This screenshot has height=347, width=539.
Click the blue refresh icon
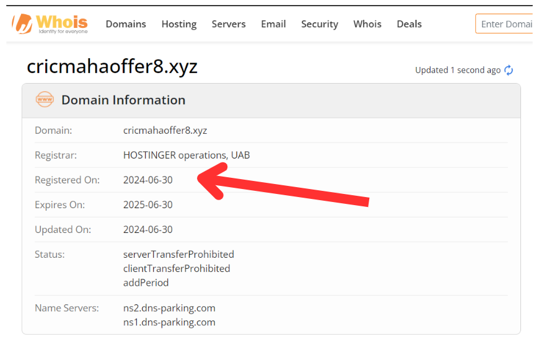click(509, 70)
